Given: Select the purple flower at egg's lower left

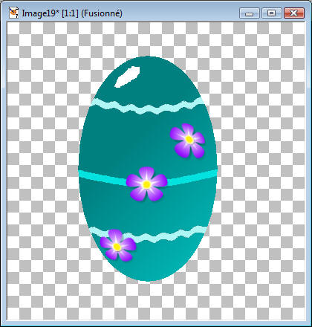Looking at the screenshot, I should [117, 245].
